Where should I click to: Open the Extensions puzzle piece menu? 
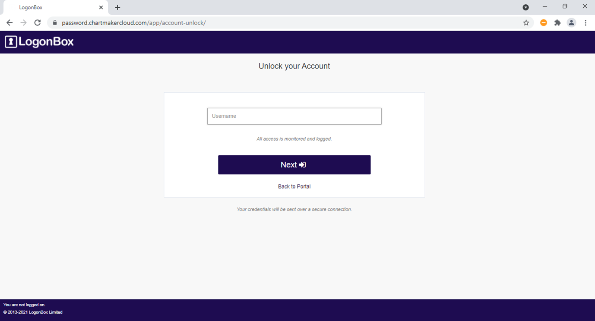[x=557, y=23]
